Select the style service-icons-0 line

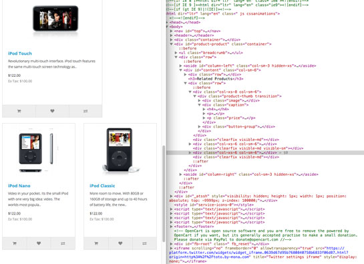point(214,205)
